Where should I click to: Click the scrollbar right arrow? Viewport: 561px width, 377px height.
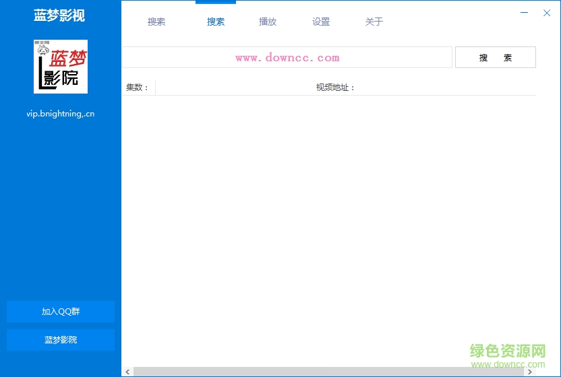tap(531, 372)
